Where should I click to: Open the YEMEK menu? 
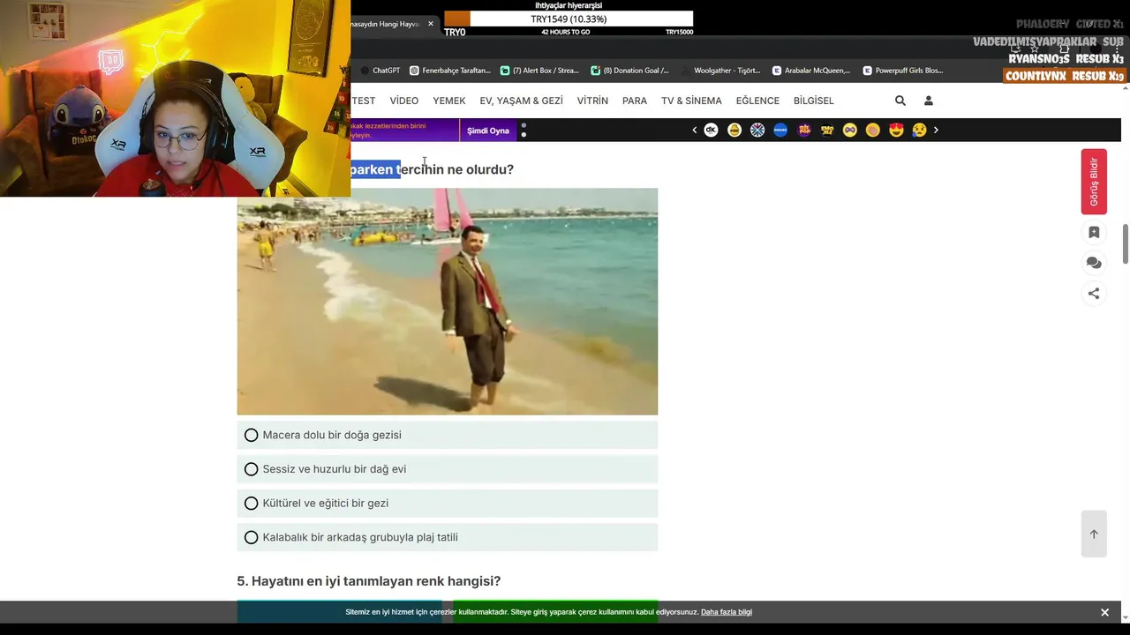point(448,101)
